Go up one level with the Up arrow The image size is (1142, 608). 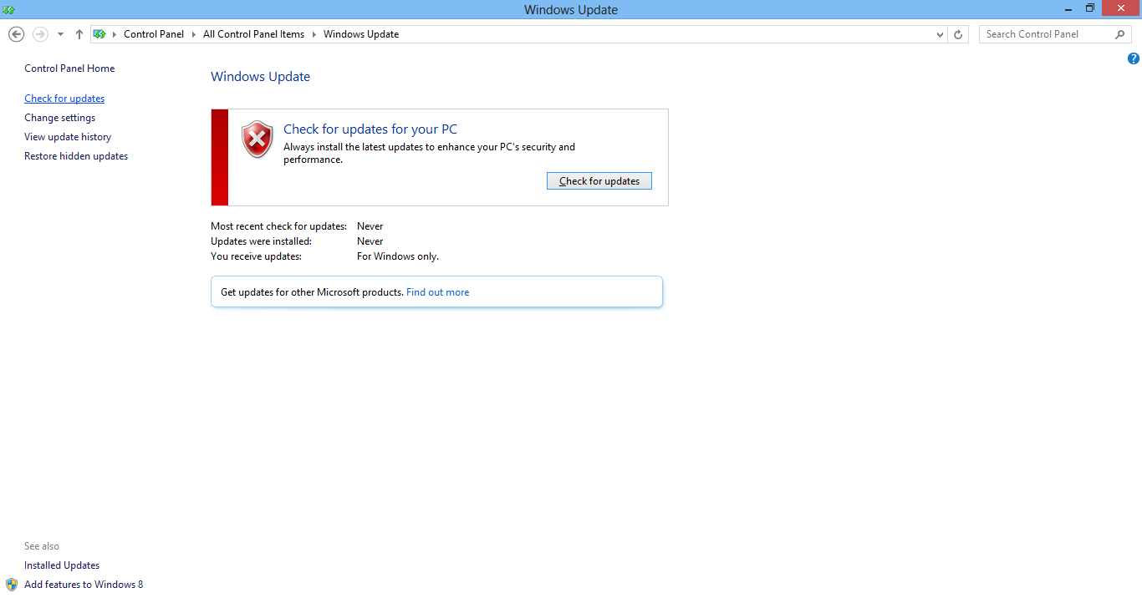(79, 34)
